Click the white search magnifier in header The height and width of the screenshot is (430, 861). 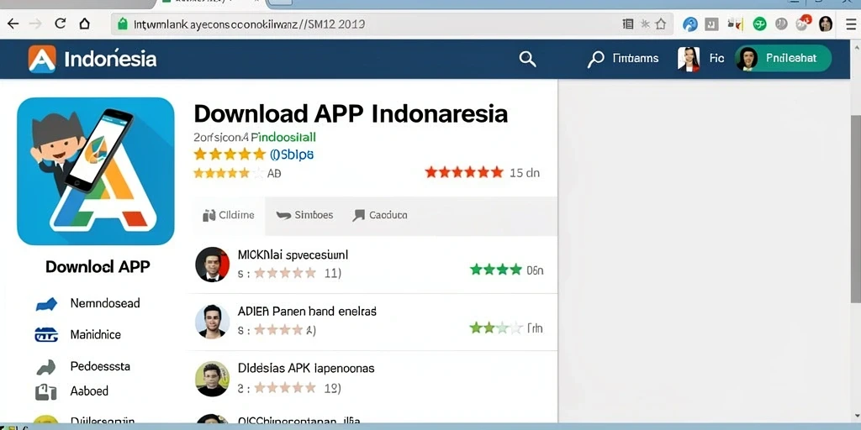(x=527, y=59)
